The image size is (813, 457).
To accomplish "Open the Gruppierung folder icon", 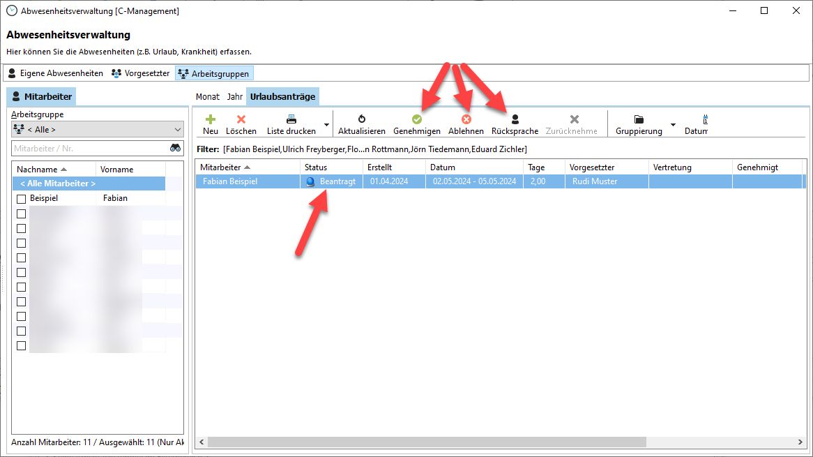I will (639, 119).
